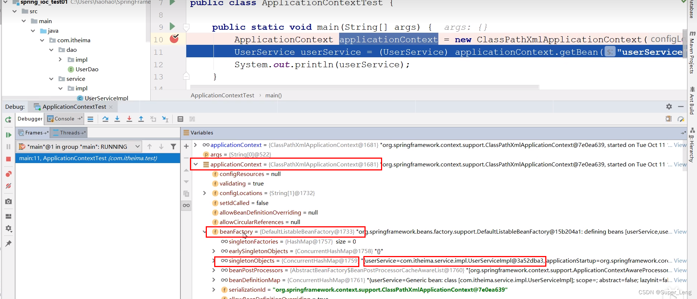Open the Evaluate Expression calculator icon
Image resolution: width=697 pixels, height=299 pixels.
pos(180,119)
